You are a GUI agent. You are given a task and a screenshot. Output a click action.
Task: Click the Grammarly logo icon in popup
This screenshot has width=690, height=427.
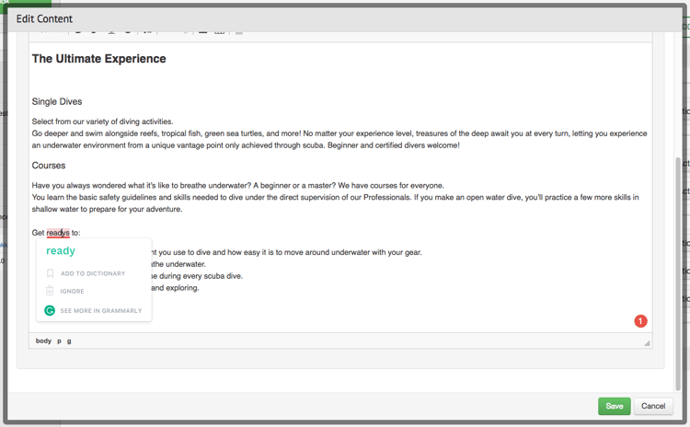coord(51,311)
